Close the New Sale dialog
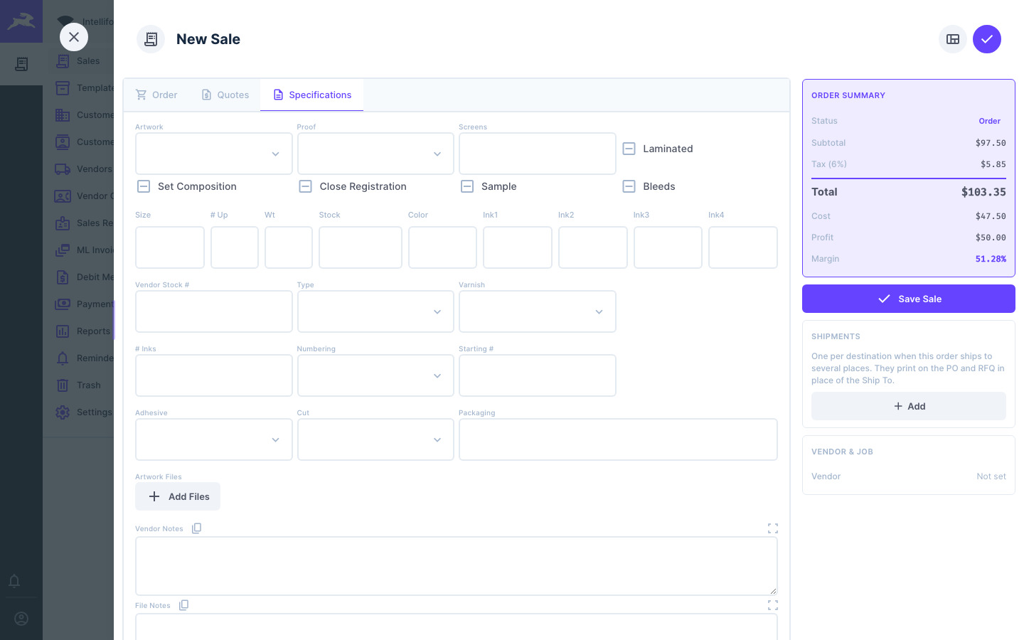This screenshot has height=640, width=1024. tap(74, 37)
